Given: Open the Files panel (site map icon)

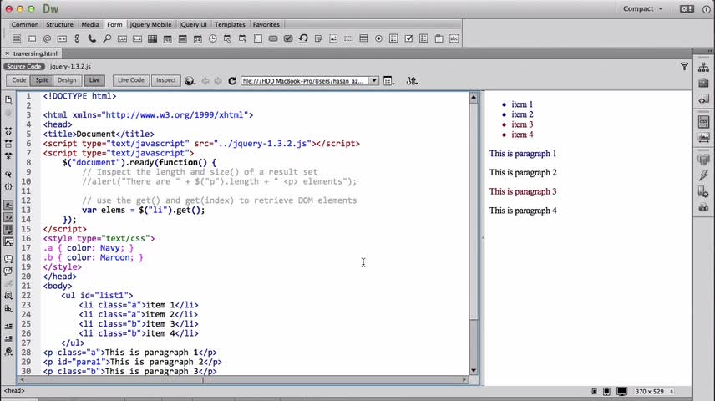Looking at the screenshot, I should 703,68.
